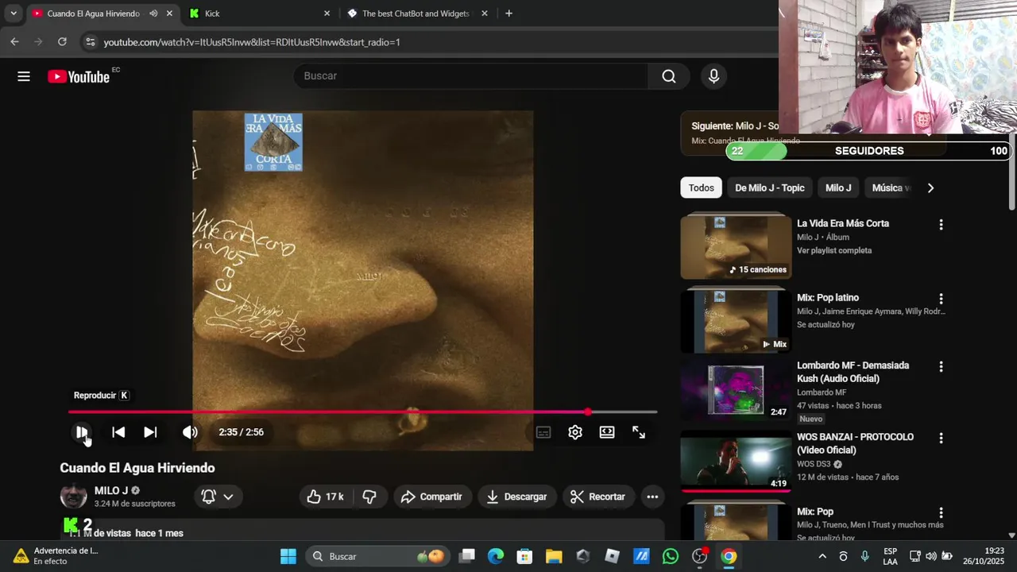Open the MILO J channel name link

pos(110,490)
